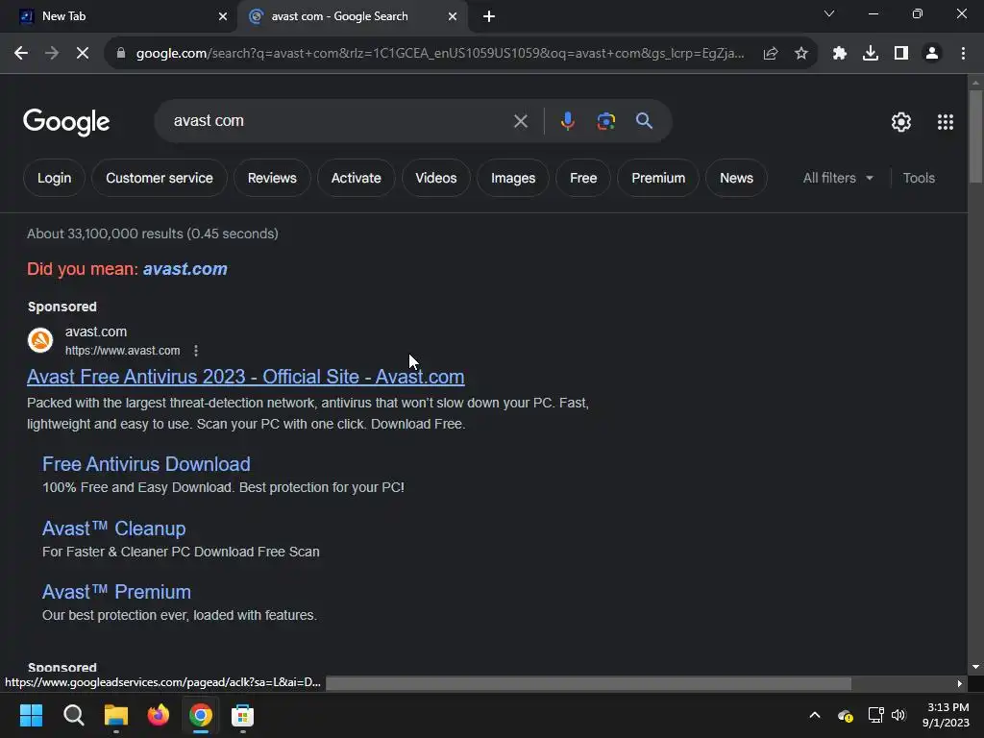This screenshot has height=738, width=984.
Task: Open the Extensions puzzle icon
Action: pos(839,54)
